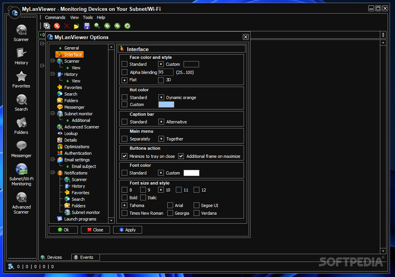Click the green back arrow toolbar icon
The image size is (395, 277).
(107, 26)
